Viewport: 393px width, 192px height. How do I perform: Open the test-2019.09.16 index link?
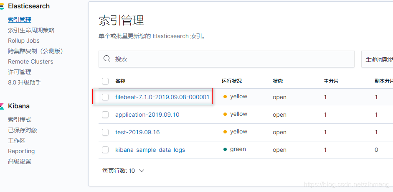137,132
